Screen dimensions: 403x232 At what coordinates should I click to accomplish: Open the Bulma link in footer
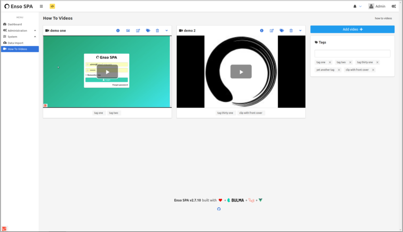pyautogui.click(x=236, y=200)
